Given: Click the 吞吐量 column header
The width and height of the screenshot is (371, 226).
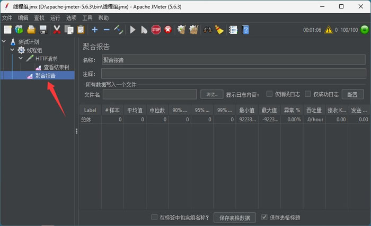Looking at the screenshot, I should [x=314, y=110].
